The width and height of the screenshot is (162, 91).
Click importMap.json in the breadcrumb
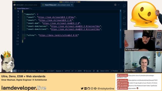click(x=23, y=8)
